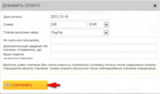Screen dimensions: 160x94
Task: Click the Платеж выполнен через label
Action: point(21,32)
